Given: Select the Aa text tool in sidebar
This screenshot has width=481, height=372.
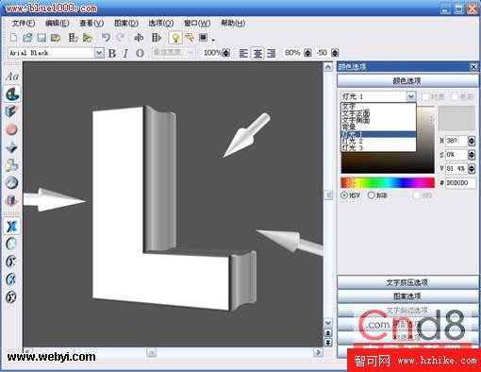Looking at the screenshot, I should pos(12,76).
